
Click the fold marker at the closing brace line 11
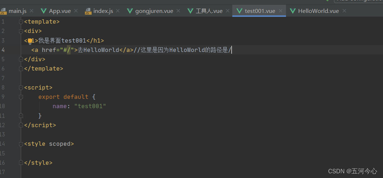click(x=21, y=116)
